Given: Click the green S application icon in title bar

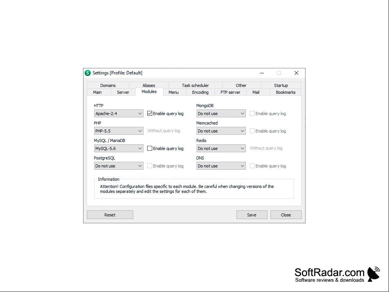Looking at the screenshot, I should point(88,73).
